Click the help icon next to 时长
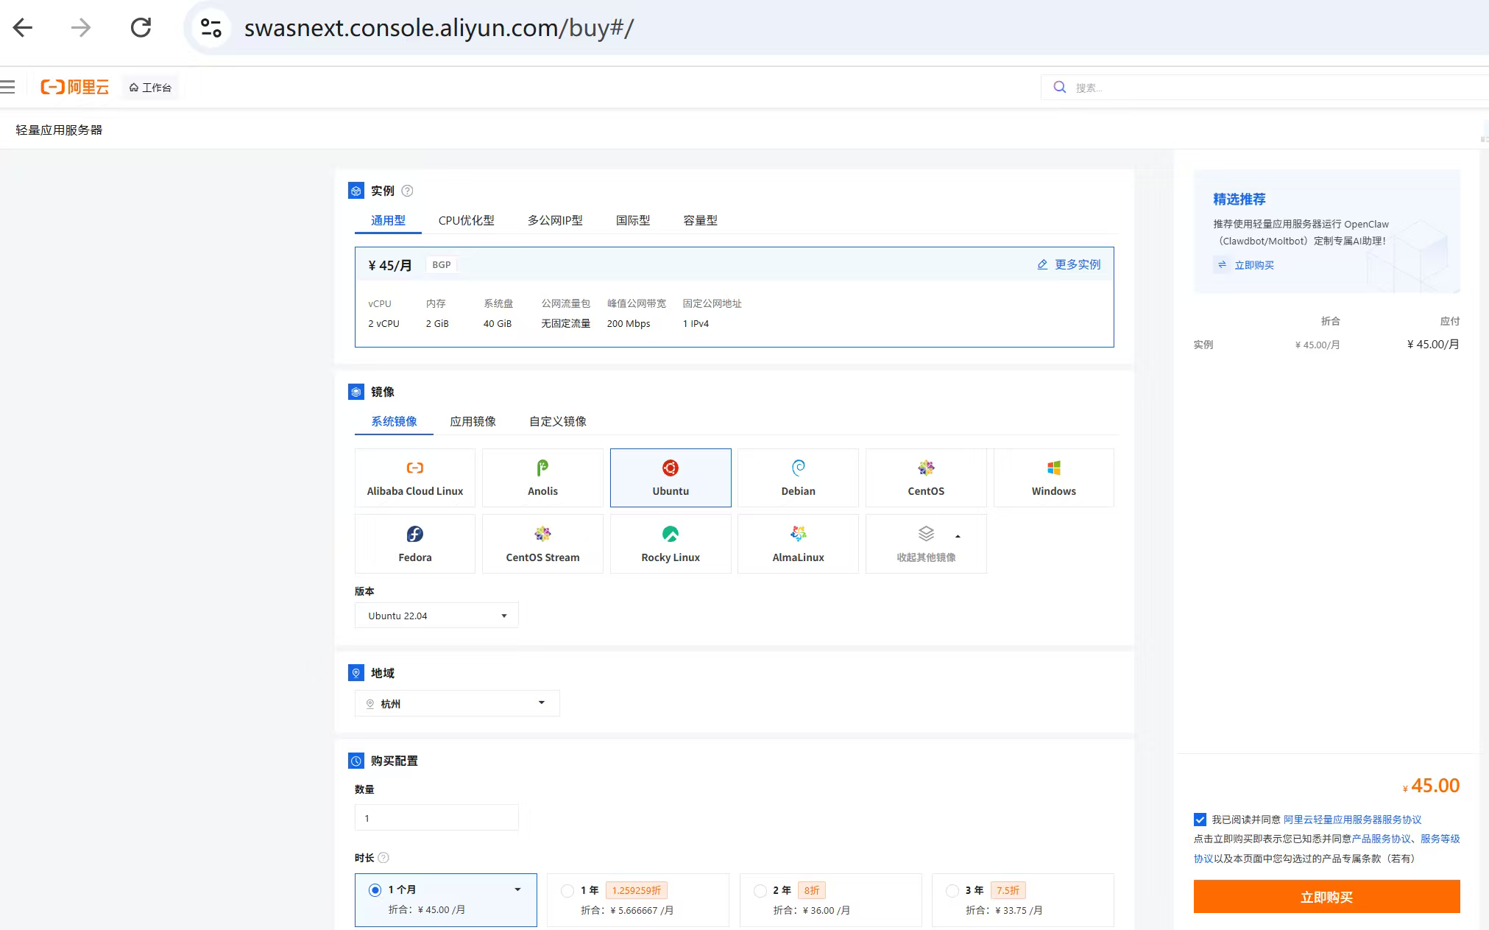 383,858
